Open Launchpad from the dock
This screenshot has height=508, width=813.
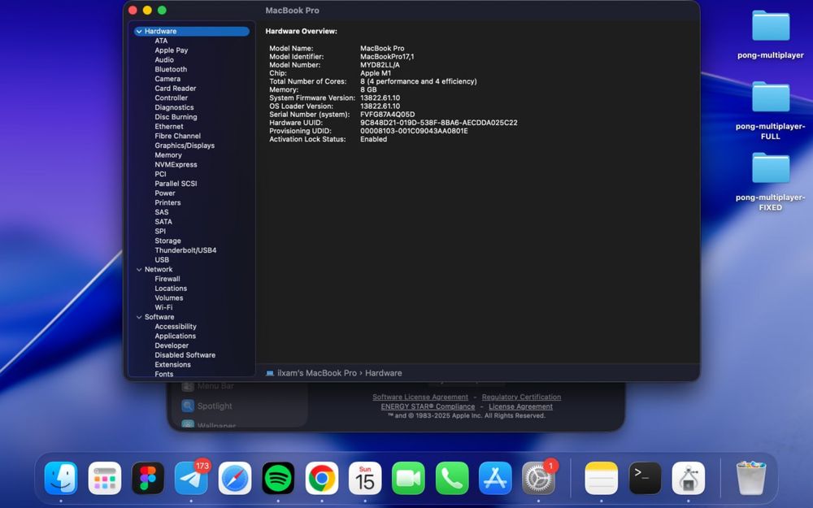click(x=105, y=478)
